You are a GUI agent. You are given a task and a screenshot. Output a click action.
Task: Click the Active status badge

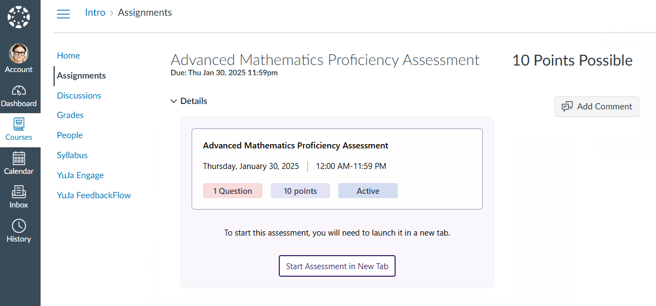click(368, 191)
